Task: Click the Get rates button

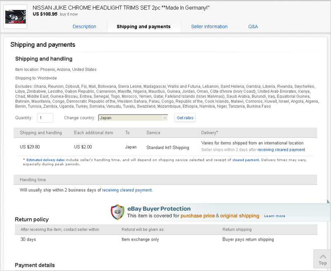Action: 185,118
